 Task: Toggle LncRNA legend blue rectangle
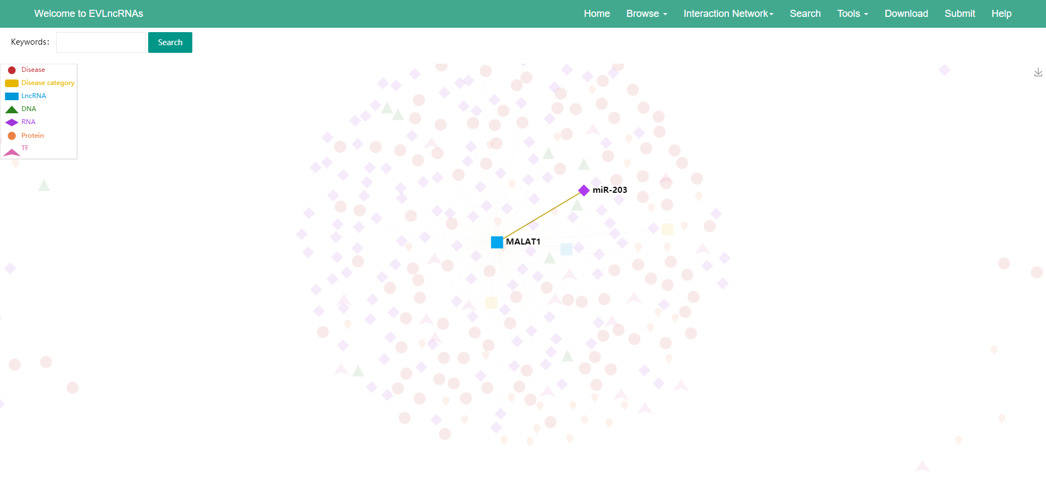11,96
